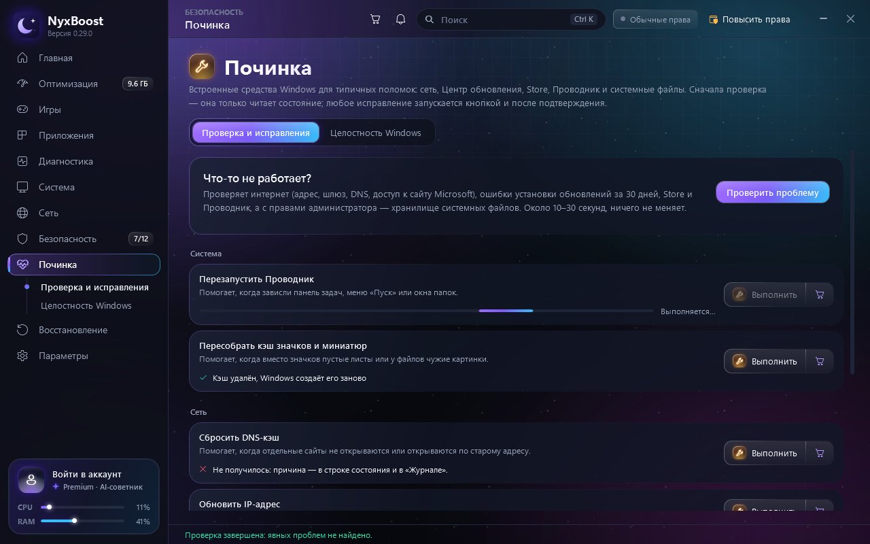This screenshot has width=870, height=544.
Task: Run Сбросить DNS-кэш with Выполнить
Action: pyautogui.click(x=765, y=453)
